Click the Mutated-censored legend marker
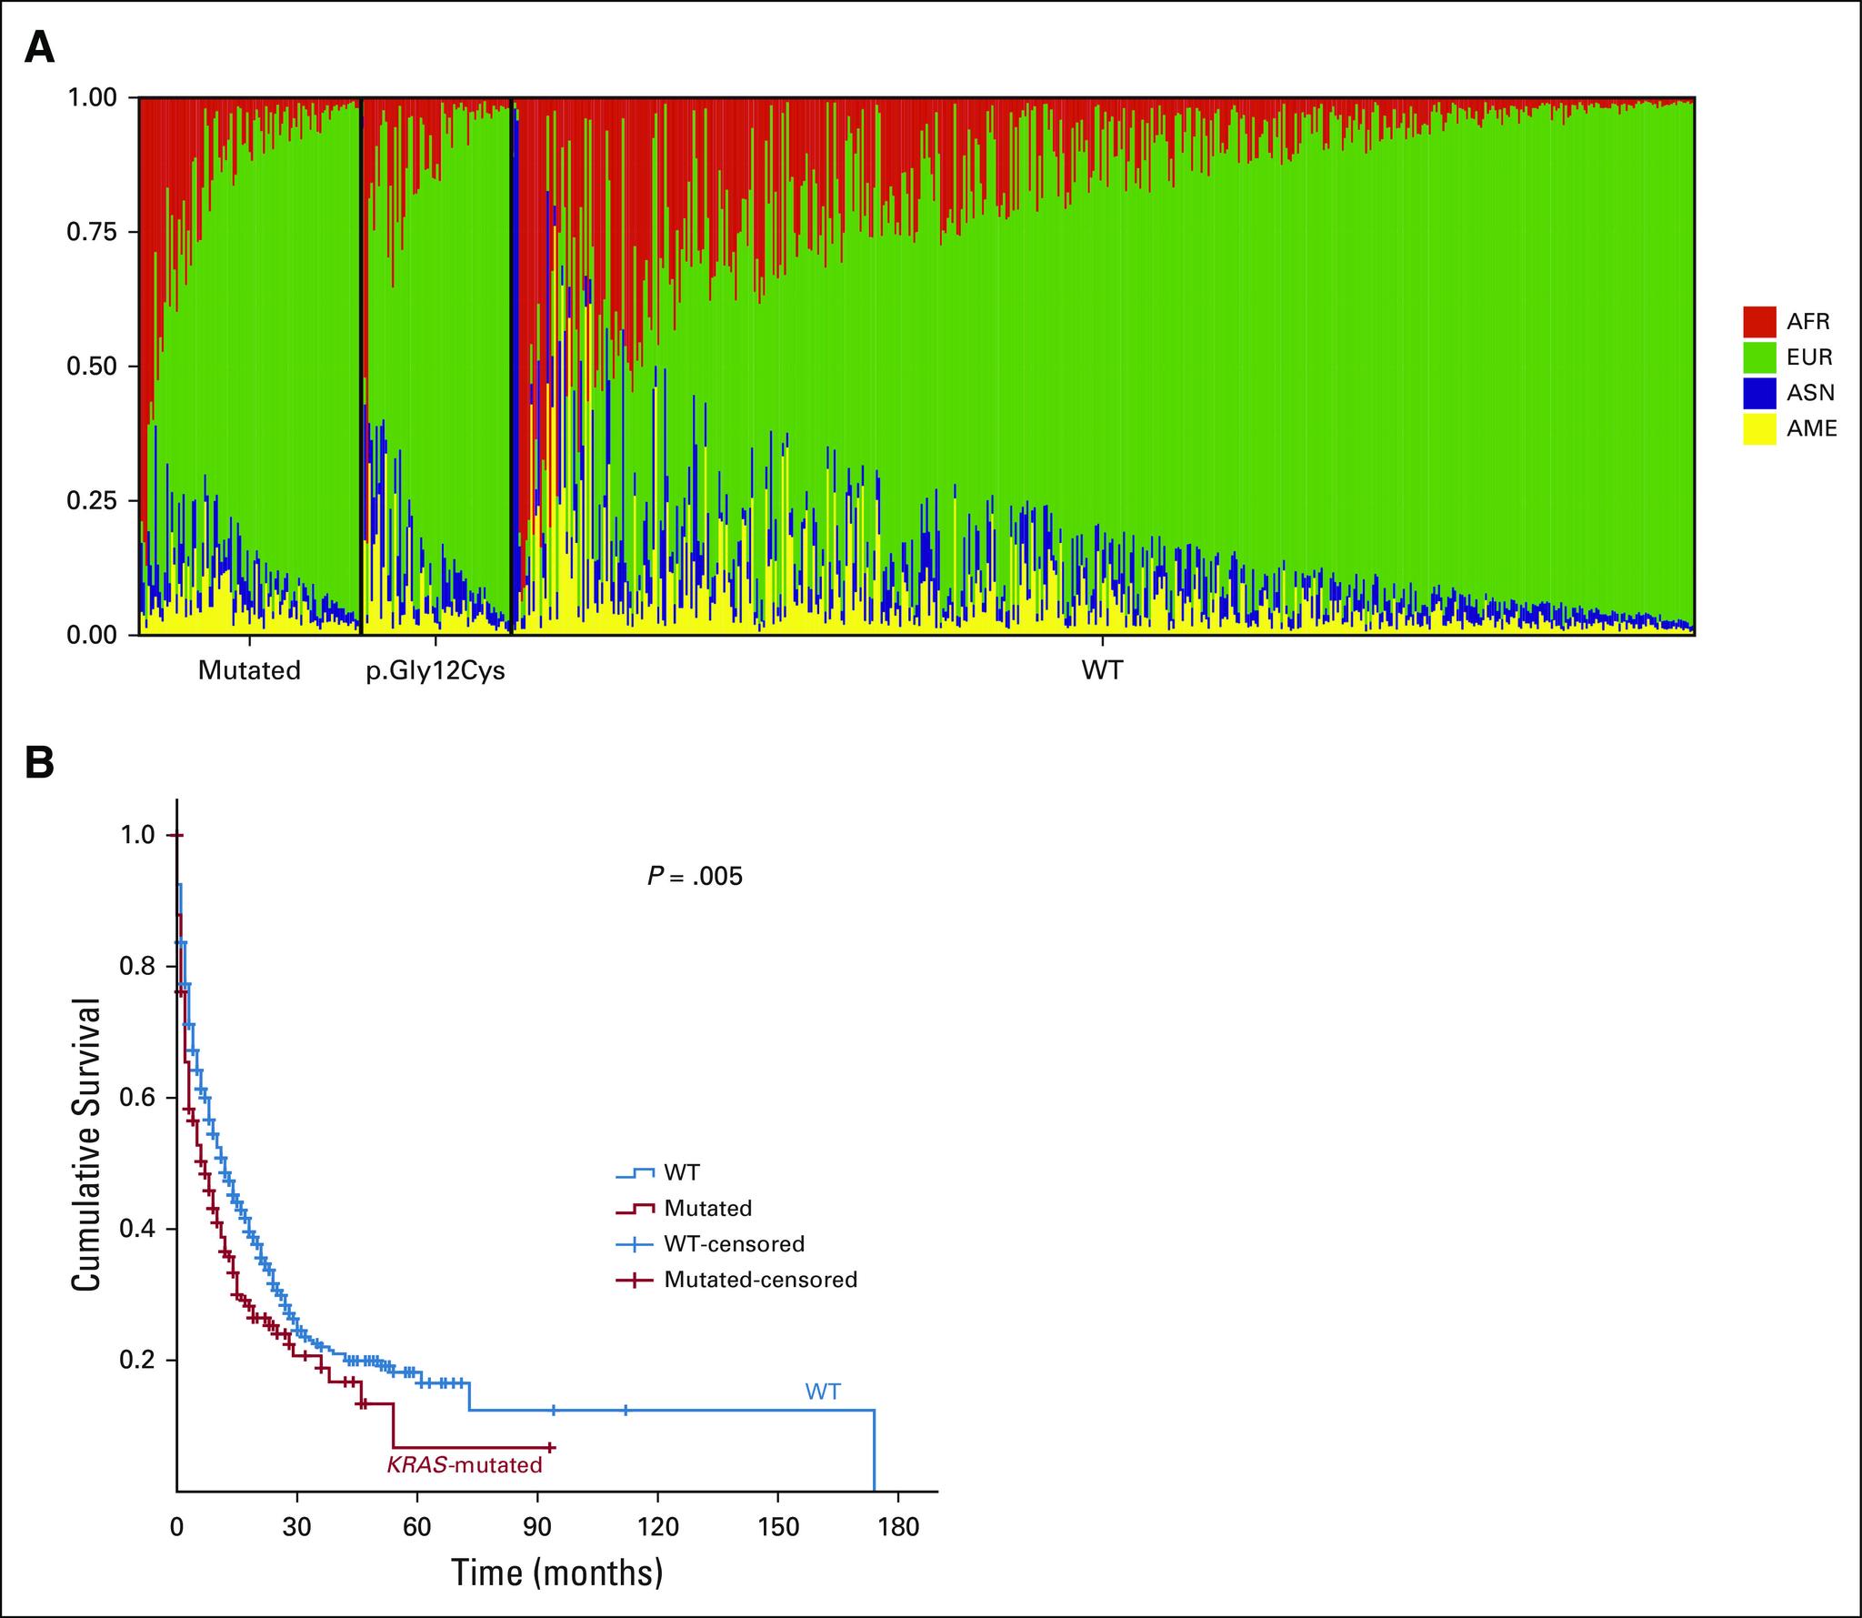The height and width of the screenshot is (1618, 1862). 635,1280
